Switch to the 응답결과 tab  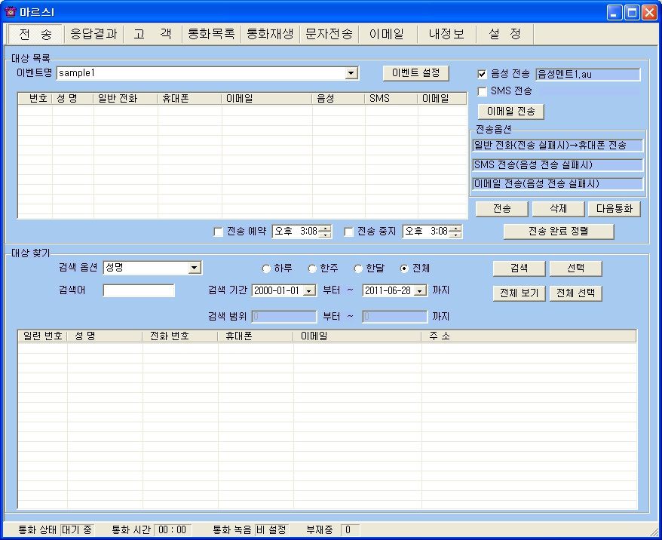coord(93,34)
